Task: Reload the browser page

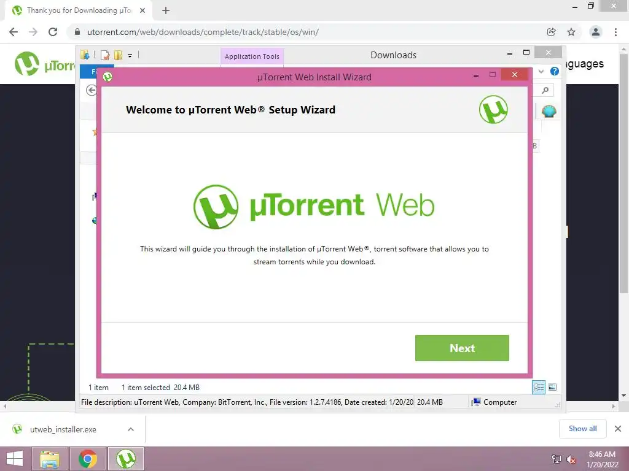Action: pos(53,32)
